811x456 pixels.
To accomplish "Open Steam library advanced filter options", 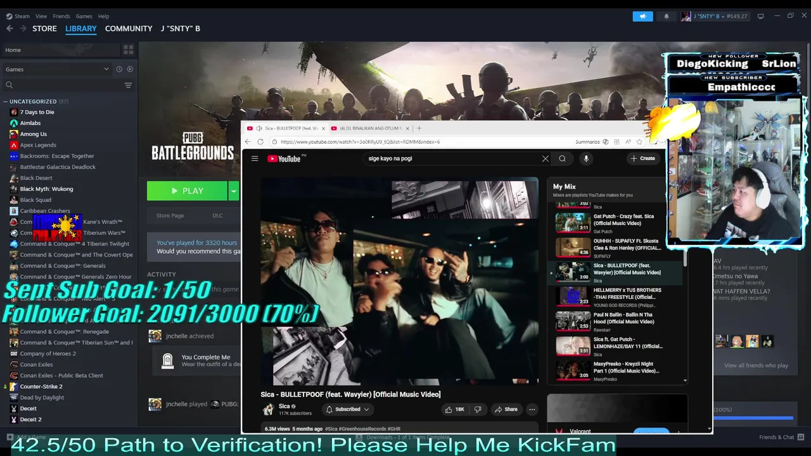I will [x=128, y=85].
